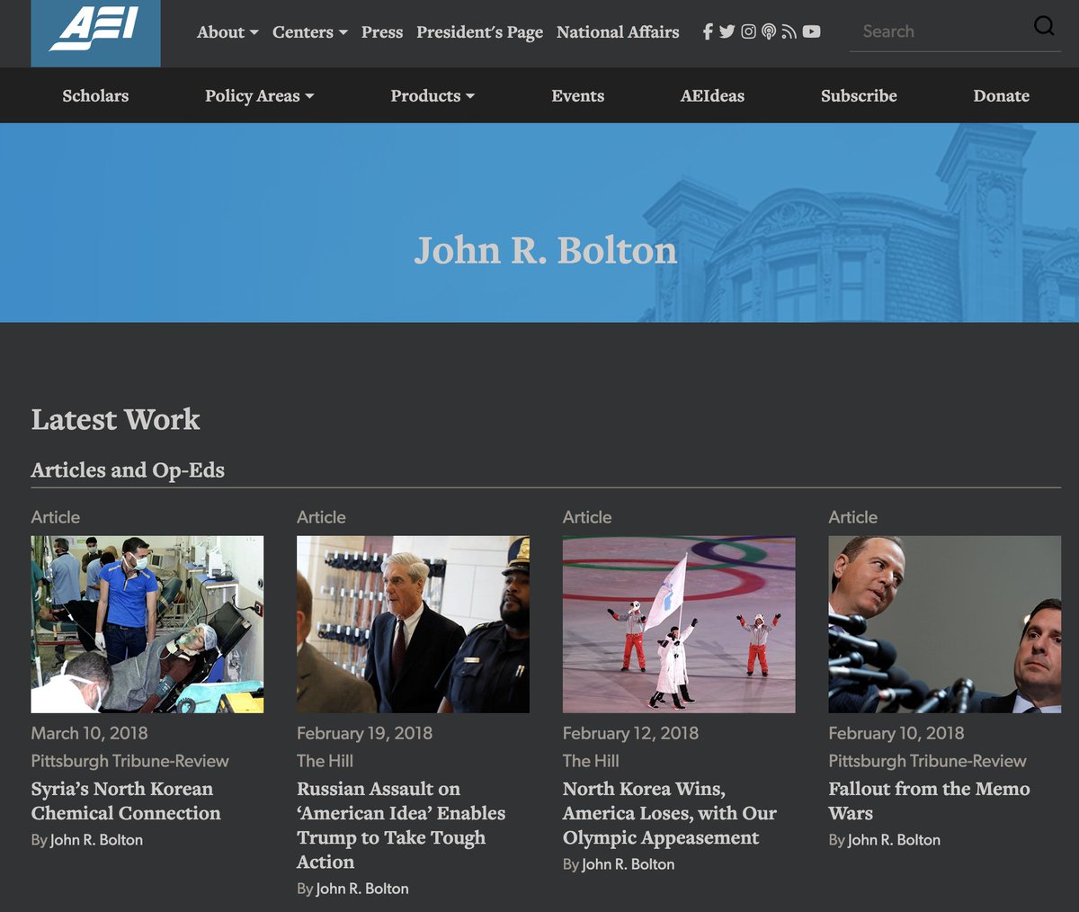1079x912 pixels.
Task: Click the "Latest Work" heading
Action: tap(116, 419)
